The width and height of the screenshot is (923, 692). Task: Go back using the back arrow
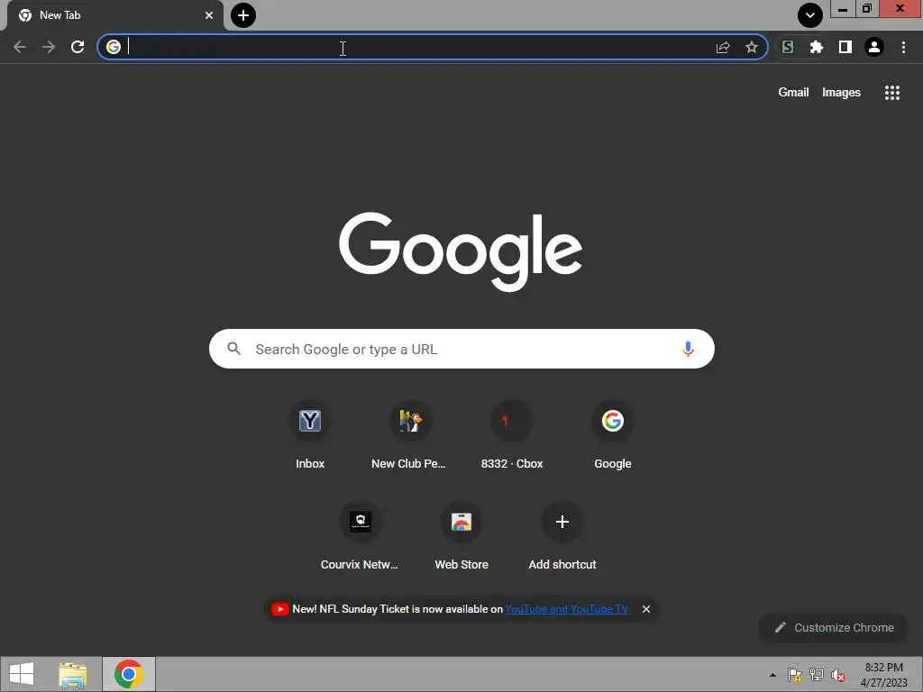click(20, 47)
